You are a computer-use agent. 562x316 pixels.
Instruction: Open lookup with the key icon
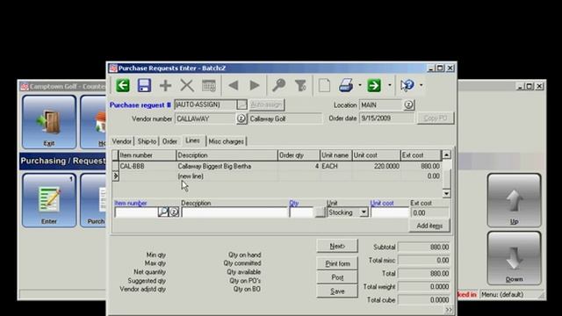click(278, 85)
